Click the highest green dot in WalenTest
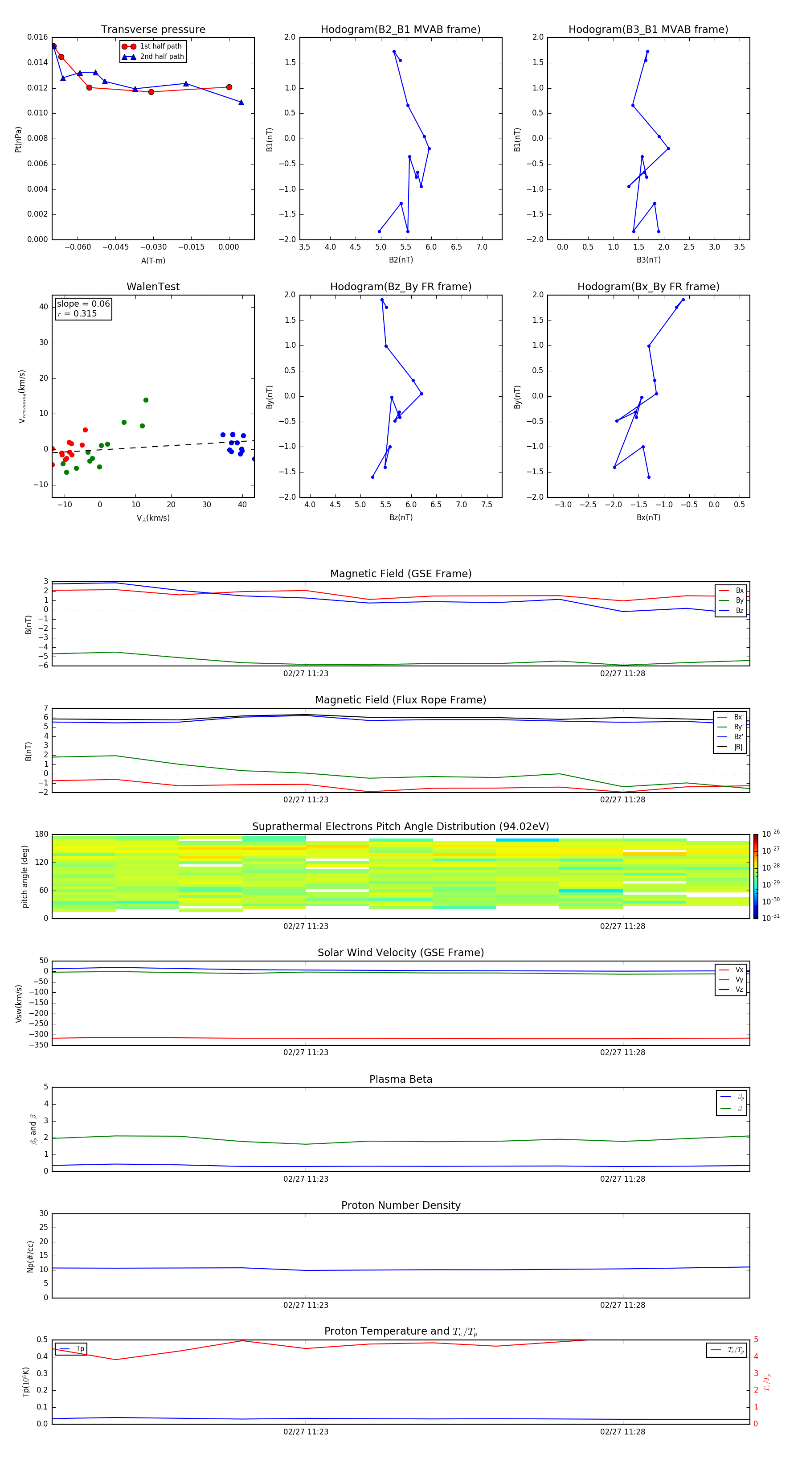This screenshot has height=1471, width=802. click(146, 400)
